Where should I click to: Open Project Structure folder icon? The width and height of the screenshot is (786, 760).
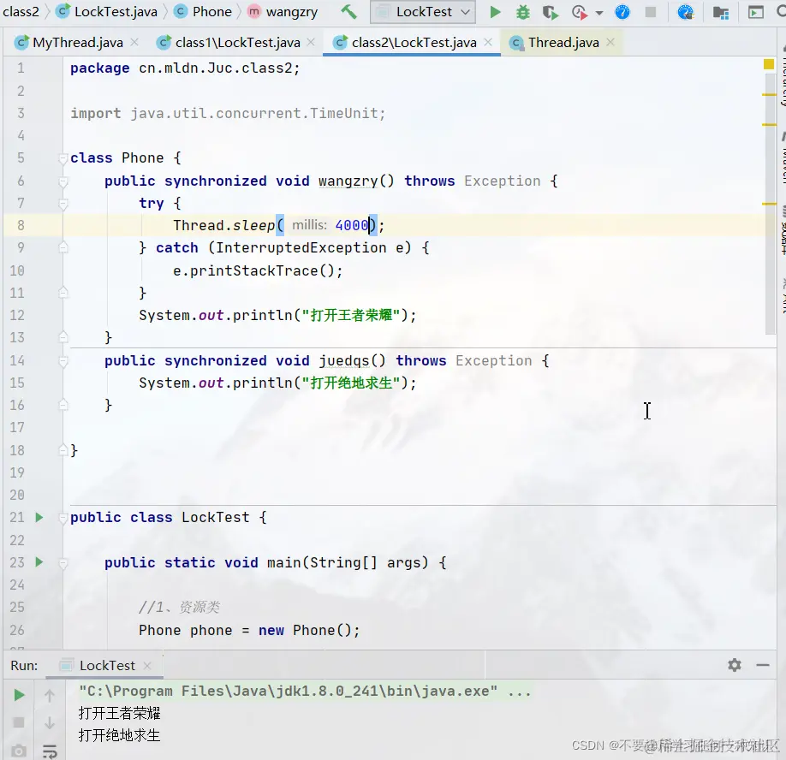[721, 13]
